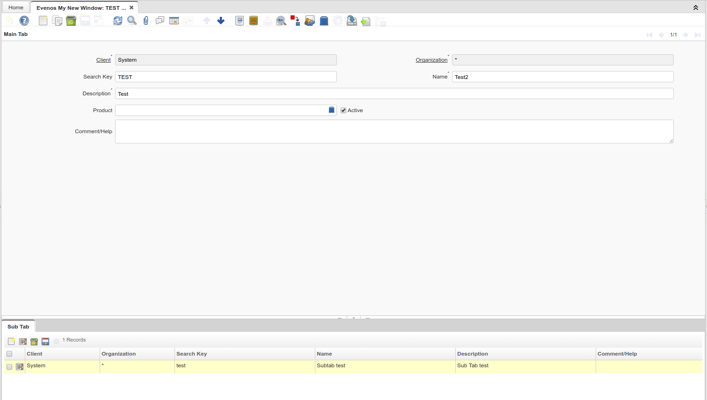707x400 pixels.
Task: Collapse the header with double-chevron arrow
Action: click(x=696, y=7)
